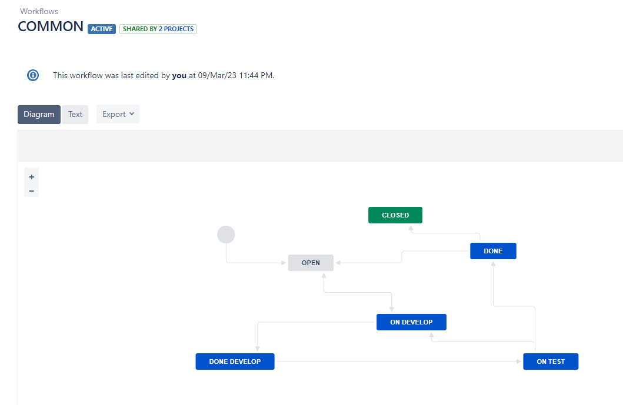The height and width of the screenshot is (405, 623).
Task: Select the DONE status node
Action: coord(493,250)
